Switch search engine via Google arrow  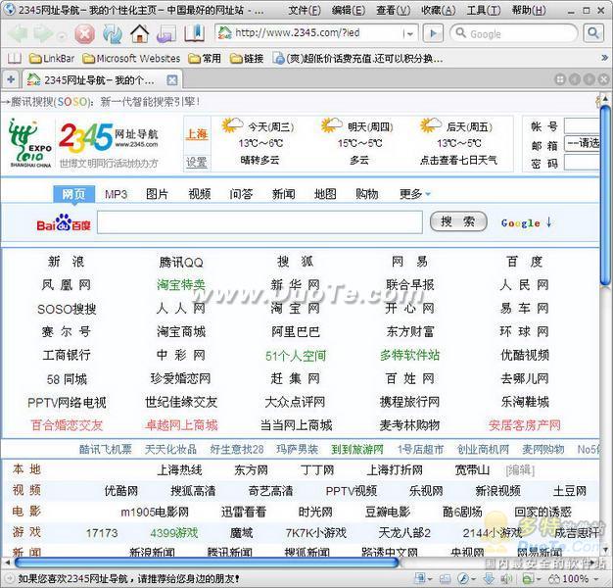tap(526, 223)
